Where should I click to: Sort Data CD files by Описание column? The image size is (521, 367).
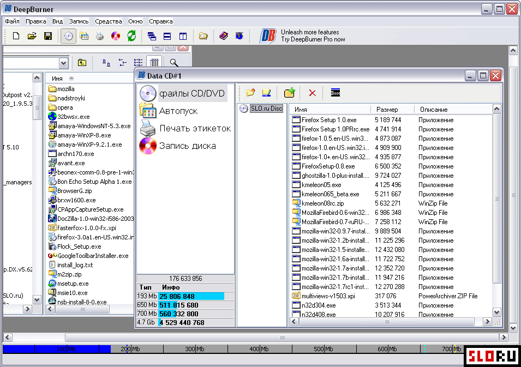click(453, 109)
